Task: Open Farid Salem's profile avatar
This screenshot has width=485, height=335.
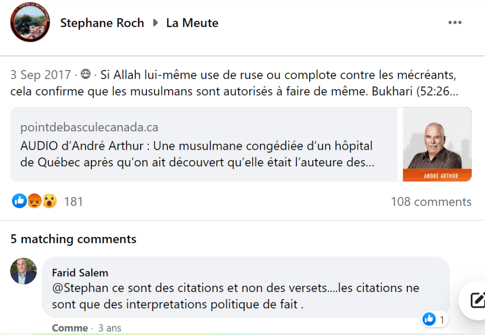Action: coord(23,271)
